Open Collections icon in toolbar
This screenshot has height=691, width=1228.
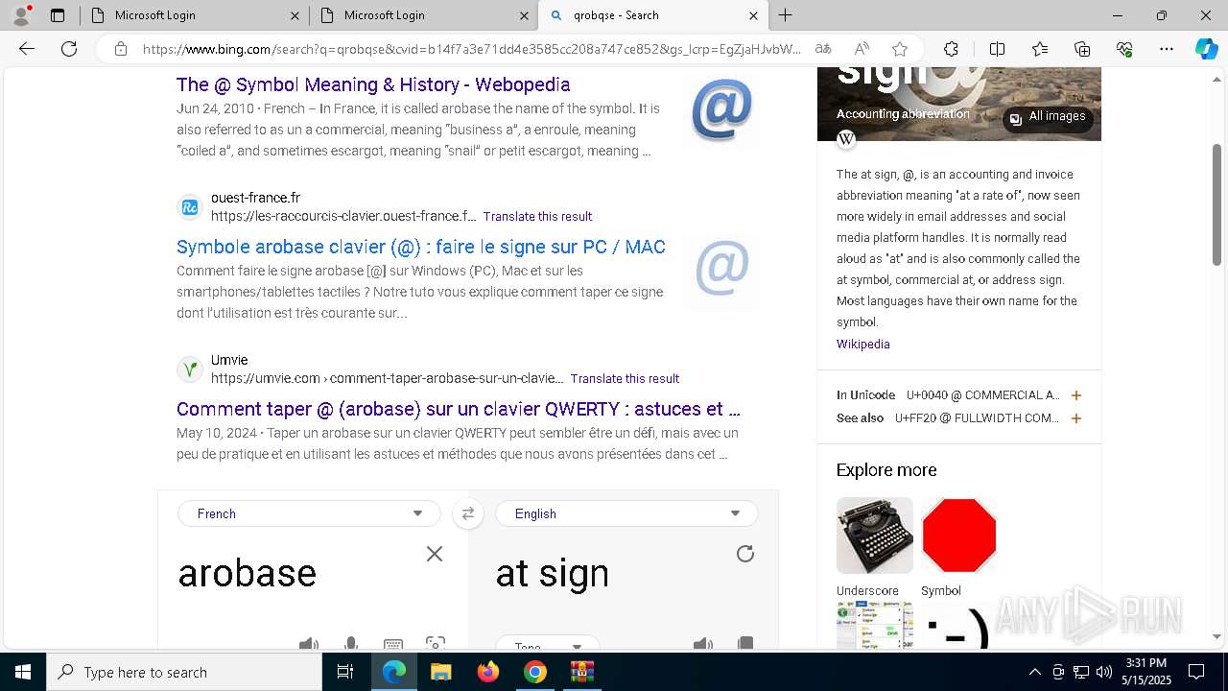click(x=1082, y=49)
